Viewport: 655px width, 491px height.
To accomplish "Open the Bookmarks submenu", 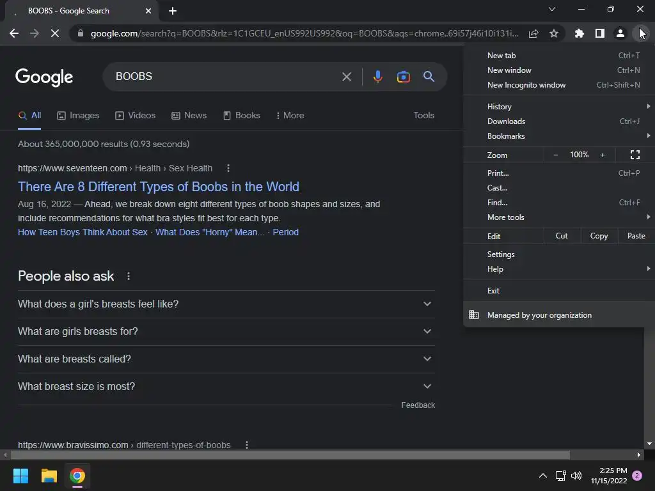I will (x=559, y=136).
